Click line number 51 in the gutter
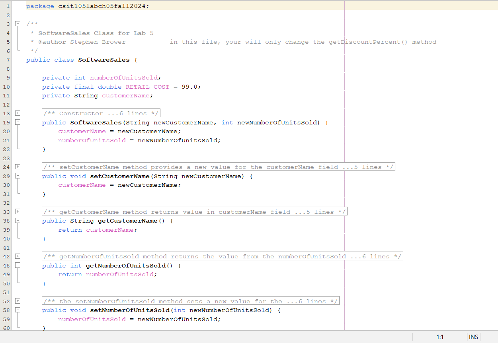Image resolution: width=498 pixels, height=343 pixels. pos(6,292)
